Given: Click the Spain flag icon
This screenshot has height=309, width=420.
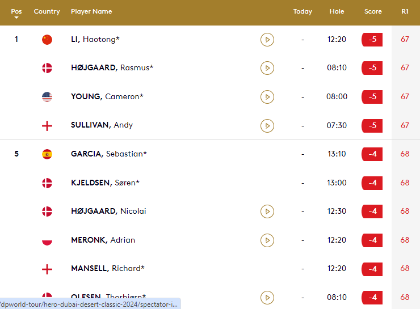Looking at the screenshot, I should pos(47,154).
